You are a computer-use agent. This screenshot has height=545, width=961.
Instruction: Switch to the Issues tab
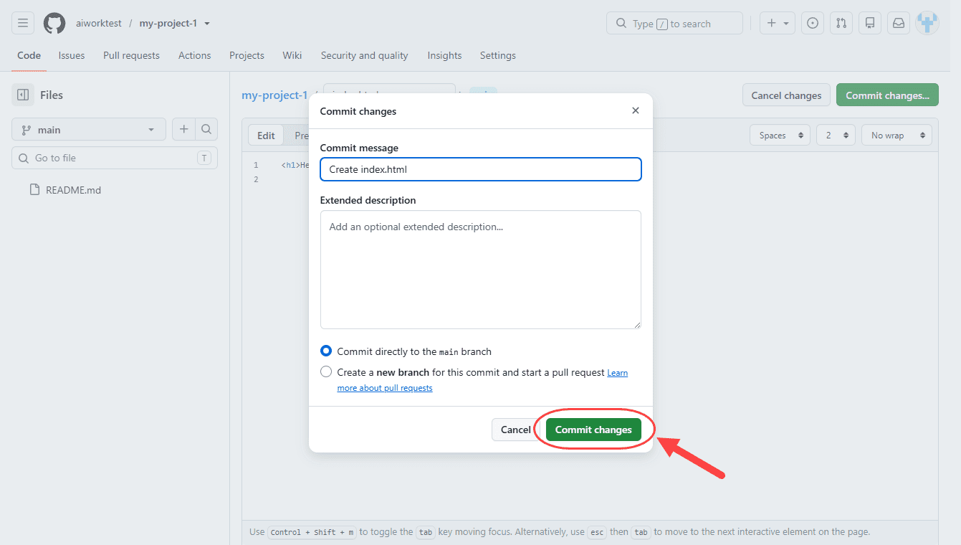click(x=72, y=55)
